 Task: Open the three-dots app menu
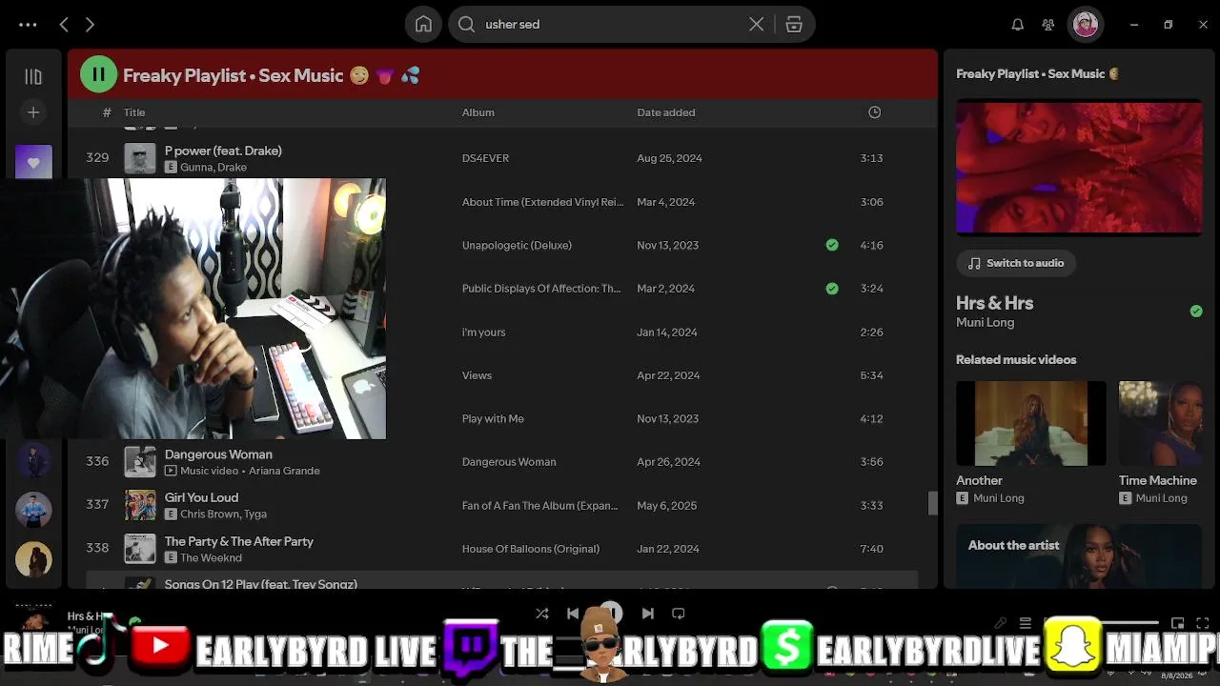coord(28,25)
